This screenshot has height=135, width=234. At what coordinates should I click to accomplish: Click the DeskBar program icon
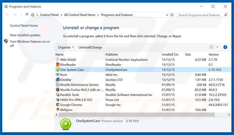pyautogui.click(x=58, y=80)
